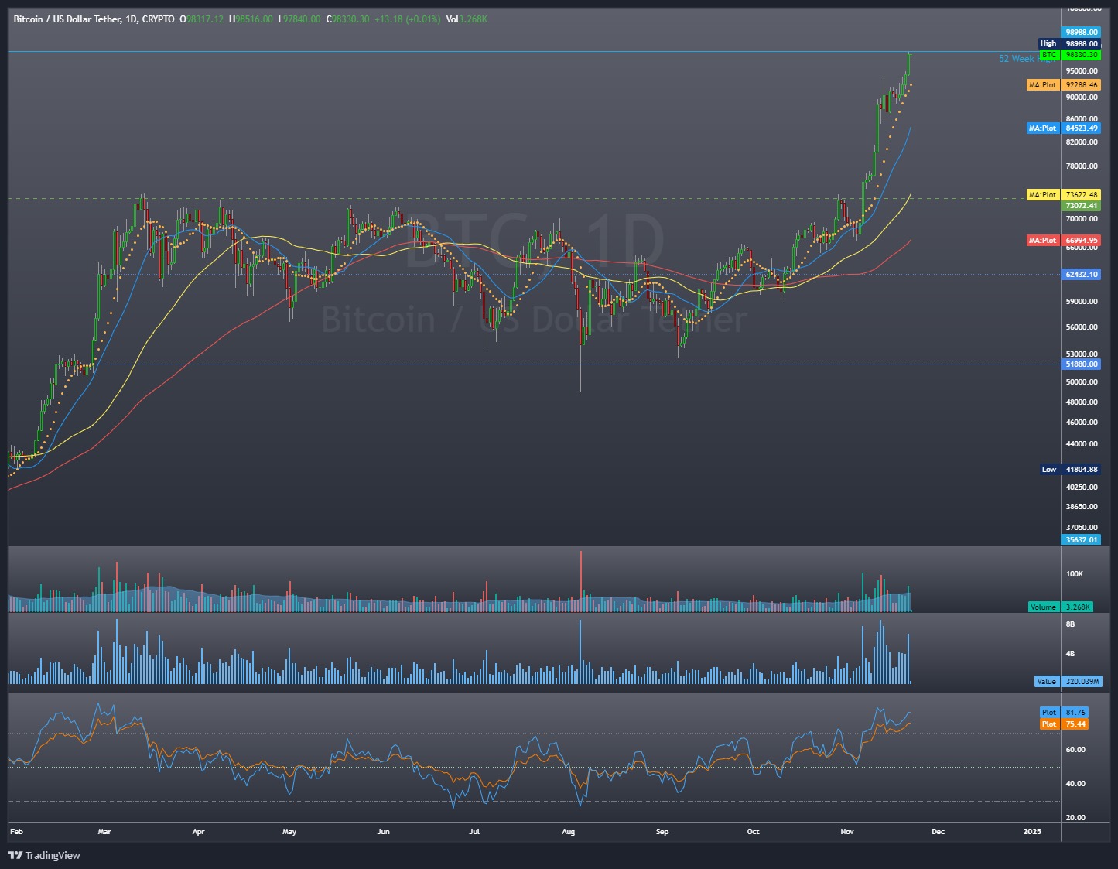The width and height of the screenshot is (1118, 869).
Task: Click the 48000.00 price axis tick
Action: [1082, 402]
